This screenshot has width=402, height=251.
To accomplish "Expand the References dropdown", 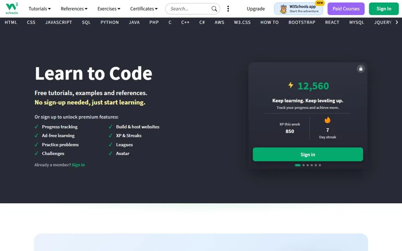I will tap(74, 9).
